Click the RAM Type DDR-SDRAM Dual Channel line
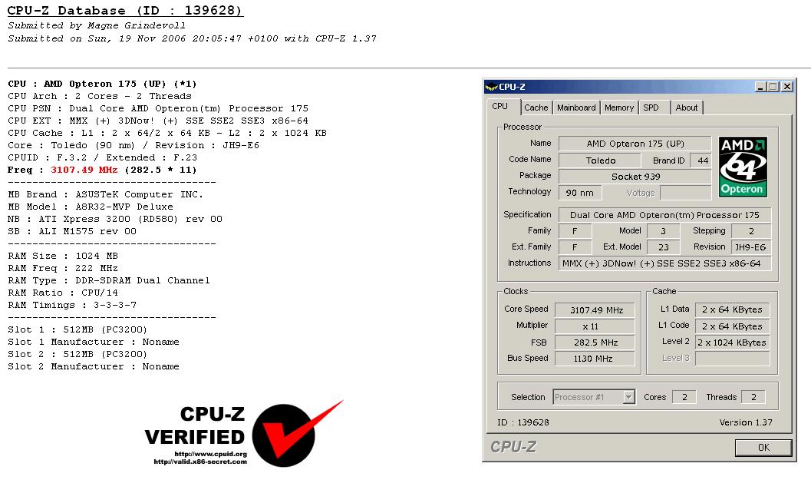This screenshot has height=503, width=811. pyautogui.click(x=109, y=280)
